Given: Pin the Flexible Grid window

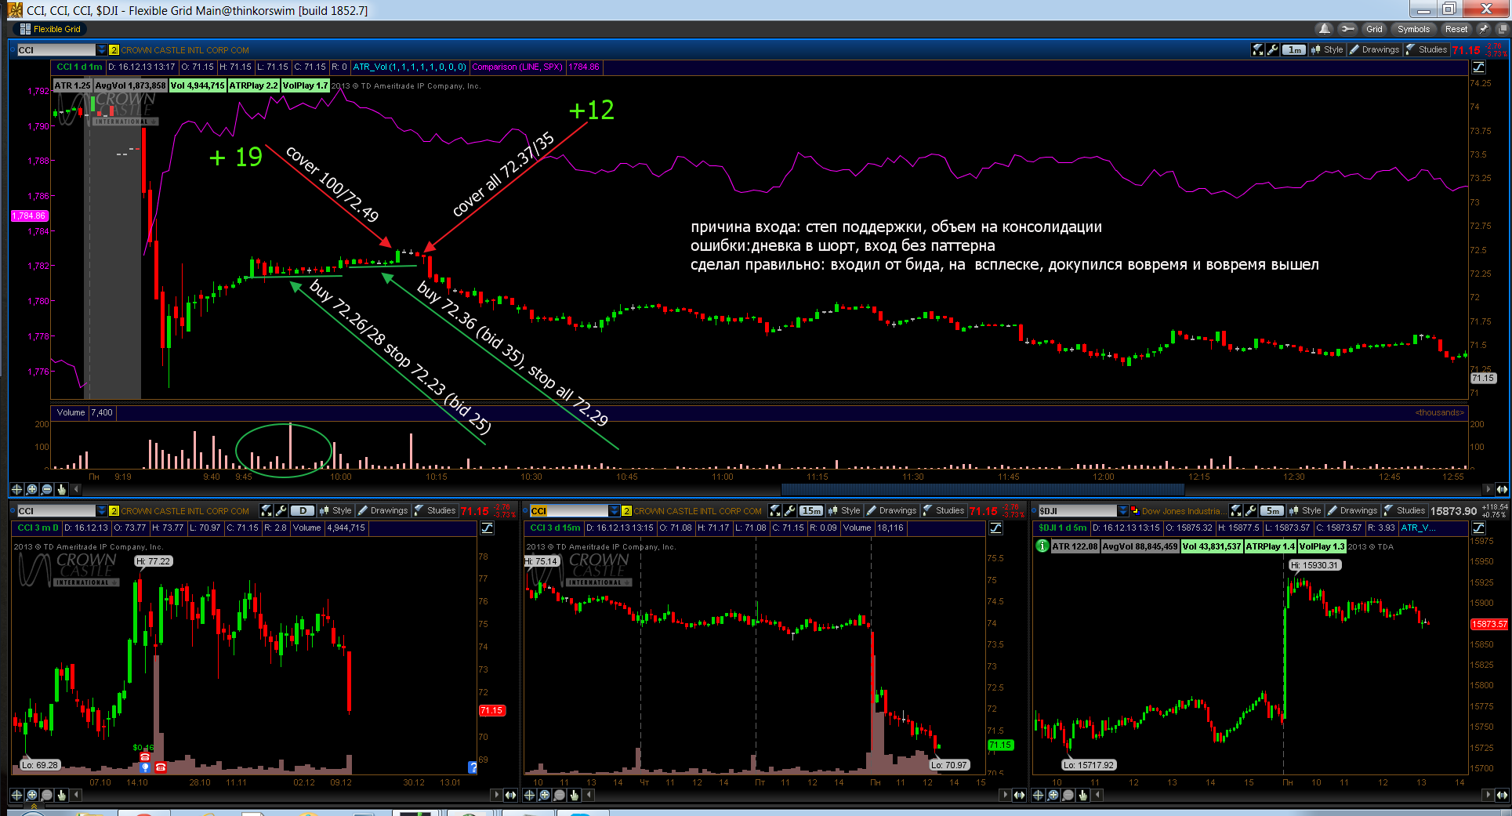Looking at the screenshot, I should tap(1484, 29).
